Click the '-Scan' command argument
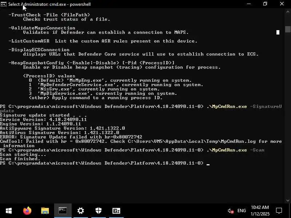Viewport: 291px width, 218px height. pyautogui.click(x=257, y=150)
